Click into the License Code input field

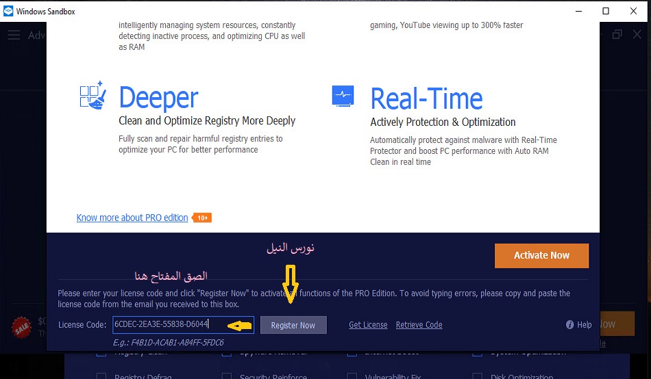click(x=183, y=325)
